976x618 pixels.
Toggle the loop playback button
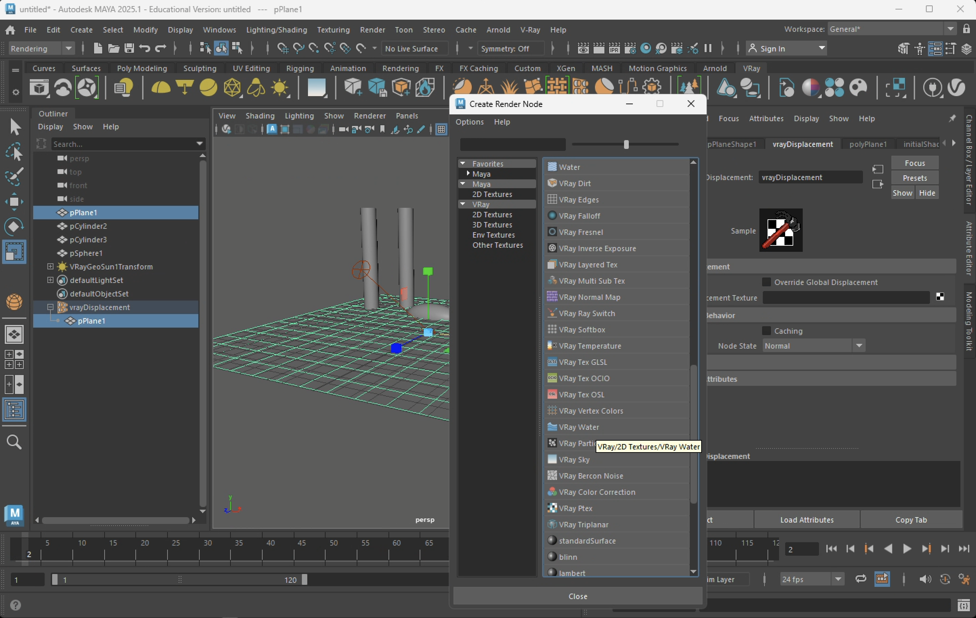(861, 579)
